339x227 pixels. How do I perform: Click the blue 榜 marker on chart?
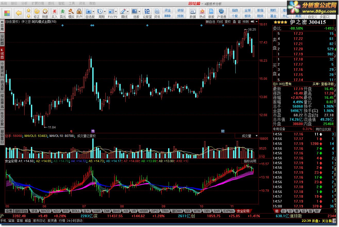click(x=93, y=131)
